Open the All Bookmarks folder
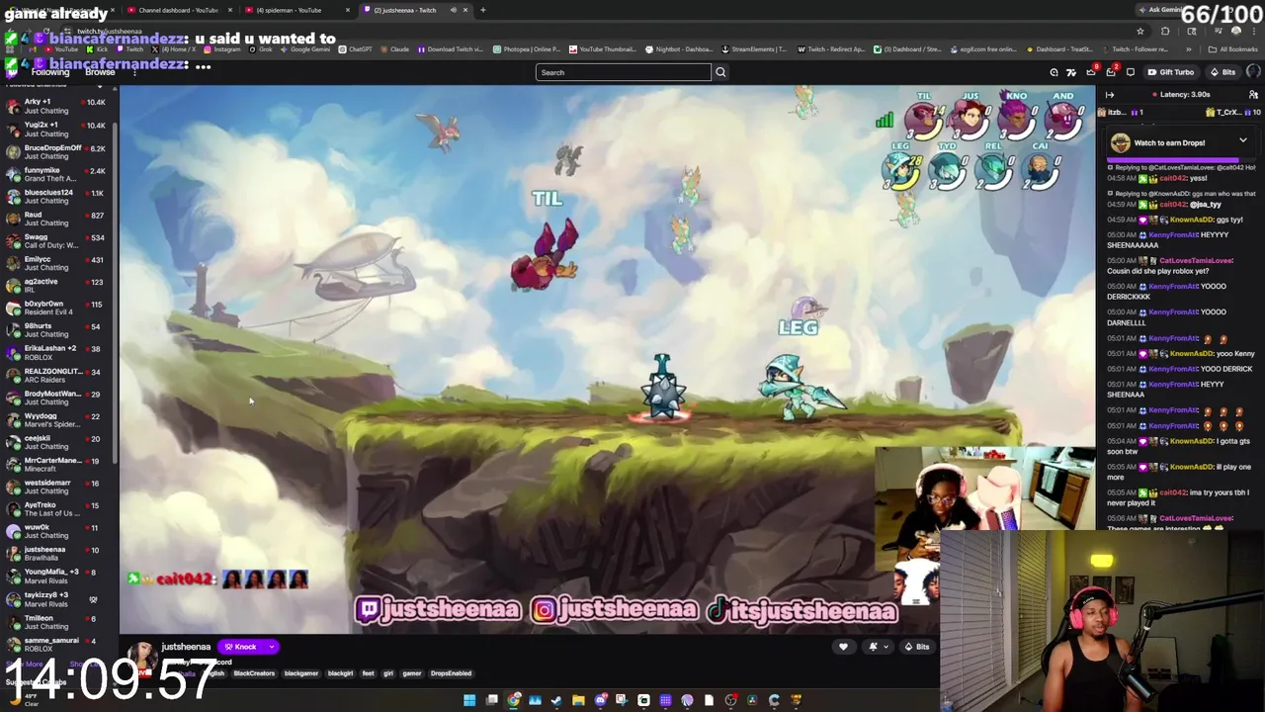This screenshot has height=712, width=1265. tap(1233, 49)
